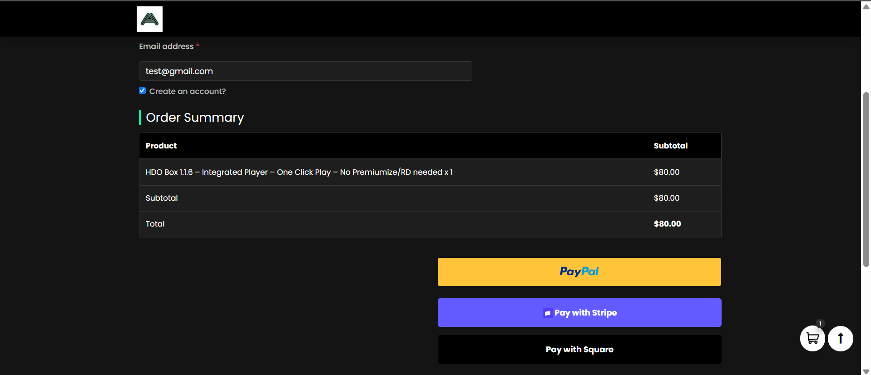This screenshot has width=871, height=375.
Task: Pay using the PayPal button
Action: [x=579, y=272]
